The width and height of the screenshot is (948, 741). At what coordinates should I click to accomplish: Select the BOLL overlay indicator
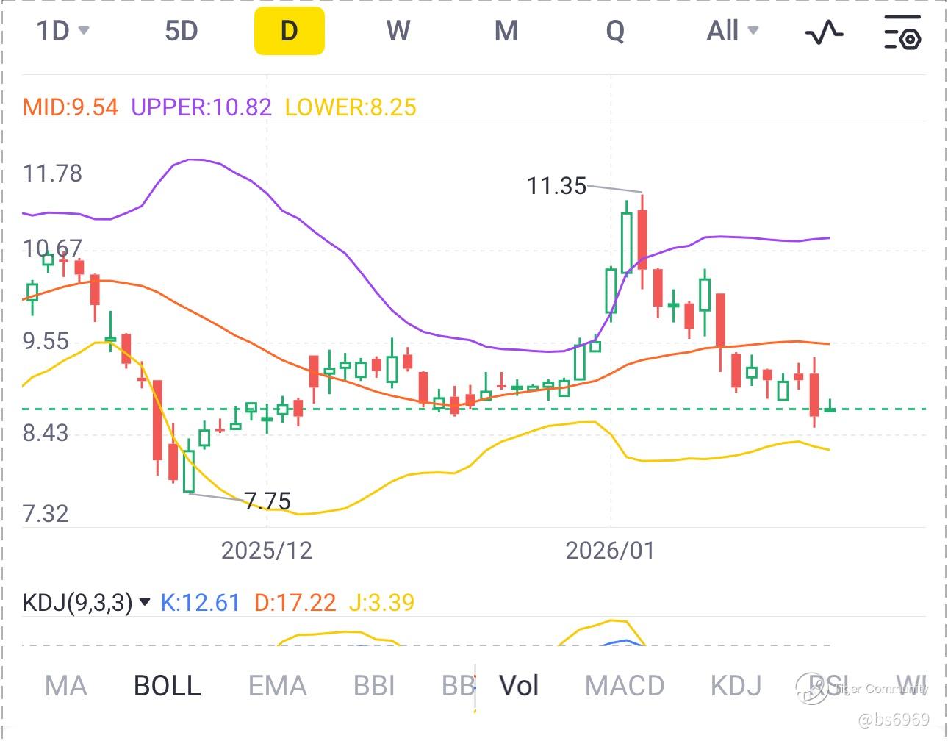pyautogui.click(x=168, y=686)
